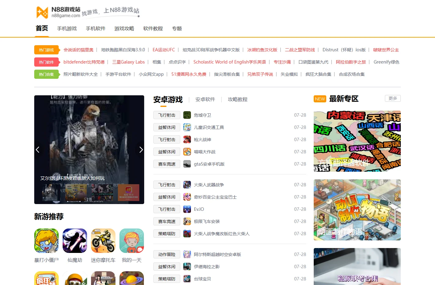The image size is (435, 285).
Task: Open the 啵啵世界公主 link
Action: (x=386, y=50)
